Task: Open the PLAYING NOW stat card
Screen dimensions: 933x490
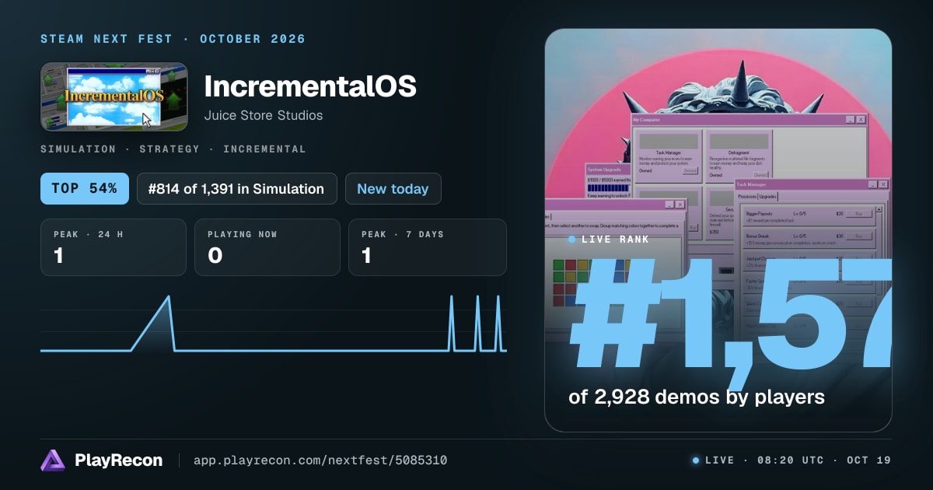Action: click(267, 247)
